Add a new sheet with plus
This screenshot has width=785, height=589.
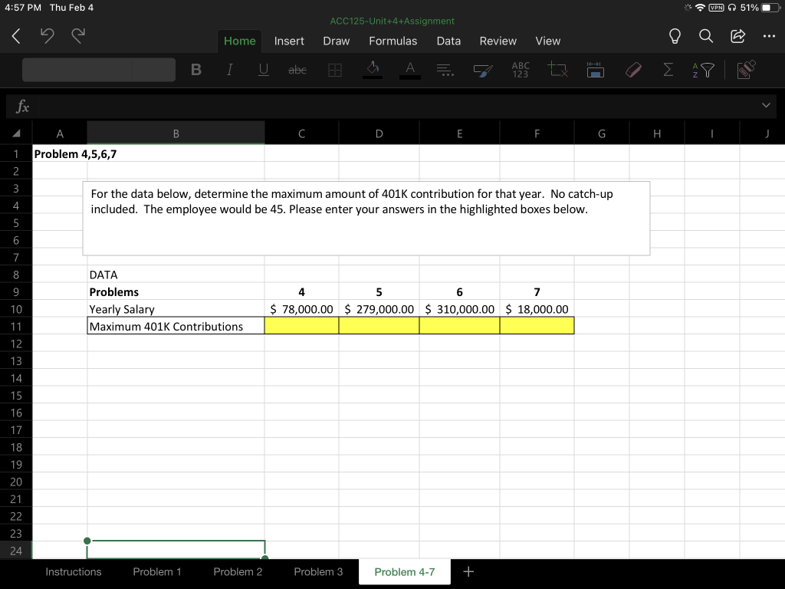pyautogui.click(x=468, y=571)
